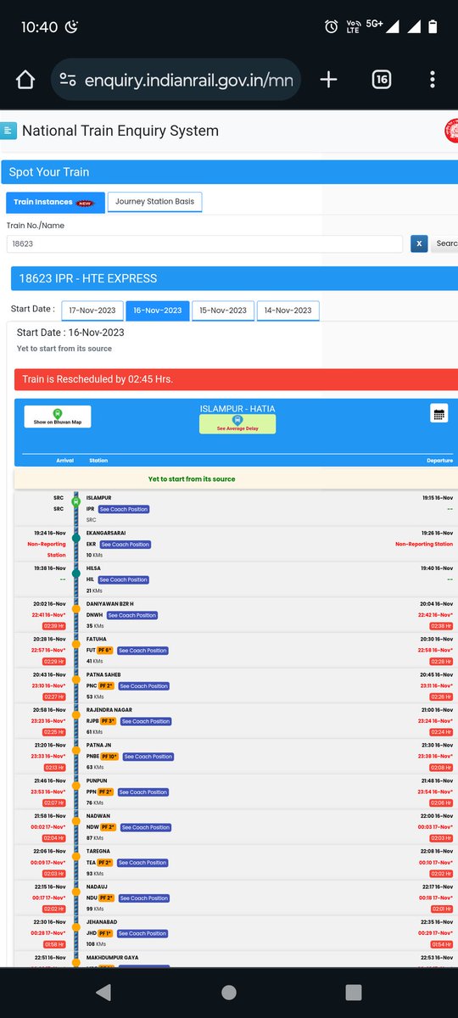Select start date 14-Nov-2023
The height and width of the screenshot is (1018, 458).
click(x=288, y=310)
